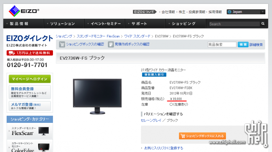Click ショッピングボックスに入れる orange button

(202, 136)
